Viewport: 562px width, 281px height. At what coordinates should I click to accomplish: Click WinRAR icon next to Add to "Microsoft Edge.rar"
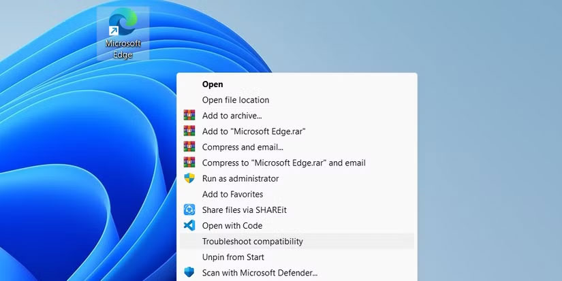pyautogui.click(x=189, y=131)
